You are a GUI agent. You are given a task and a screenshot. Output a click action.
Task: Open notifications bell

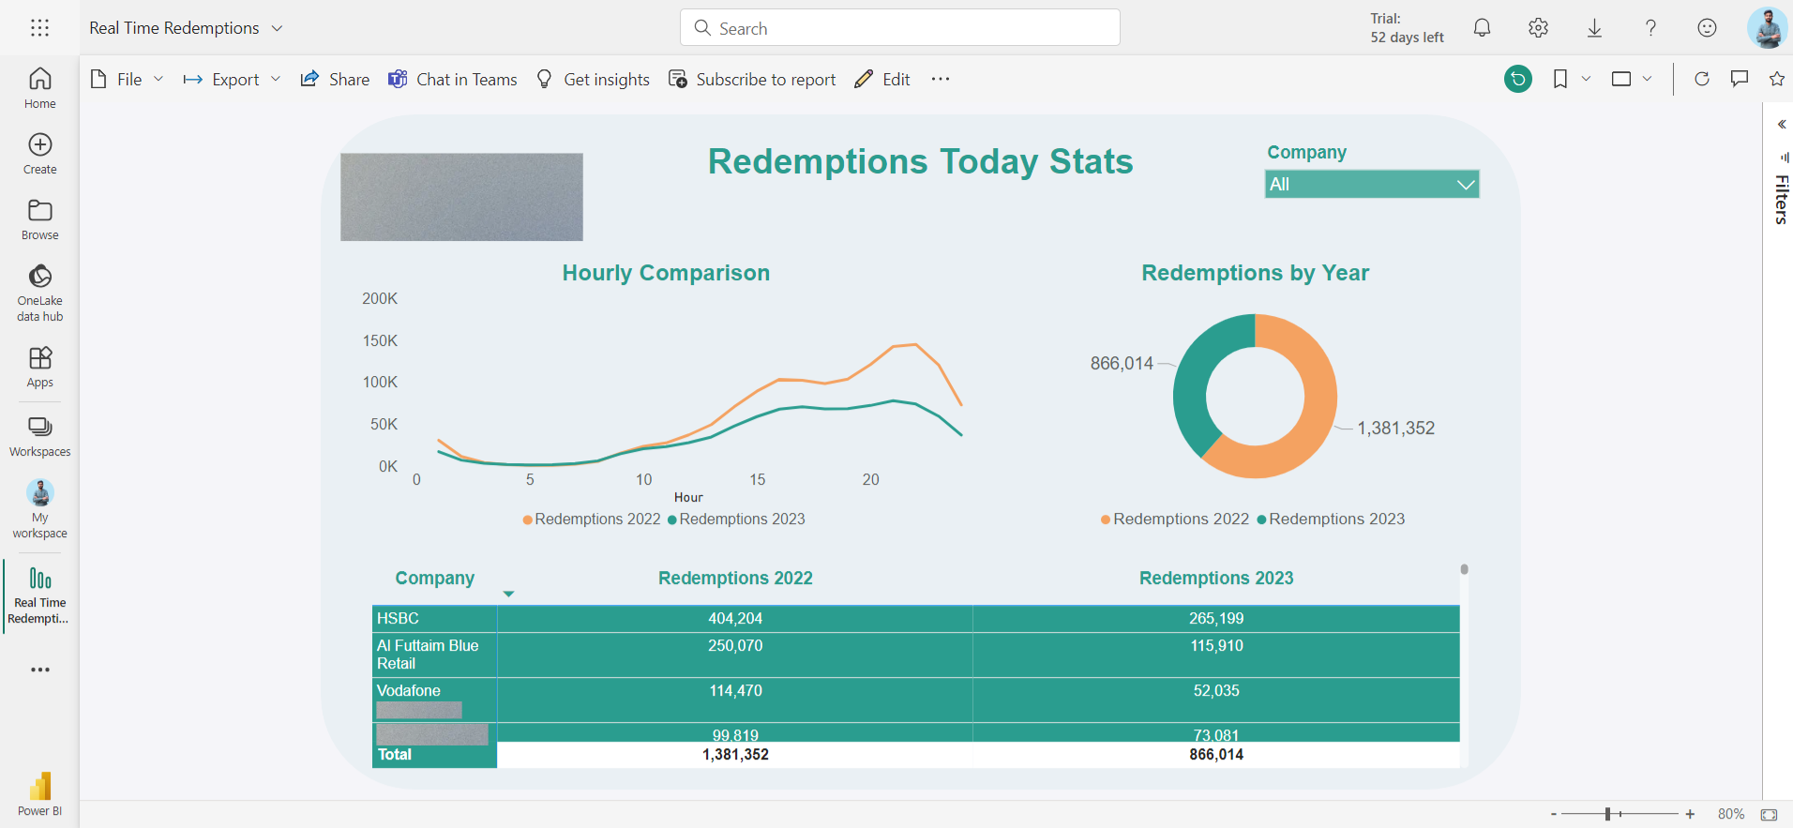click(1482, 28)
